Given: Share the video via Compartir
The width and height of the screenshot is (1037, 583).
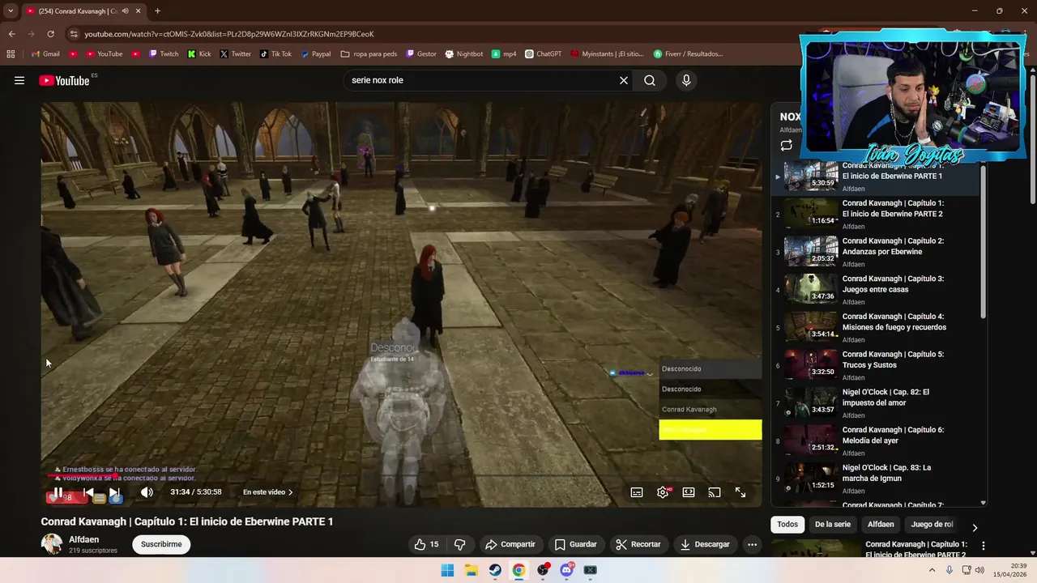Looking at the screenshot, I should pos(510,544).
